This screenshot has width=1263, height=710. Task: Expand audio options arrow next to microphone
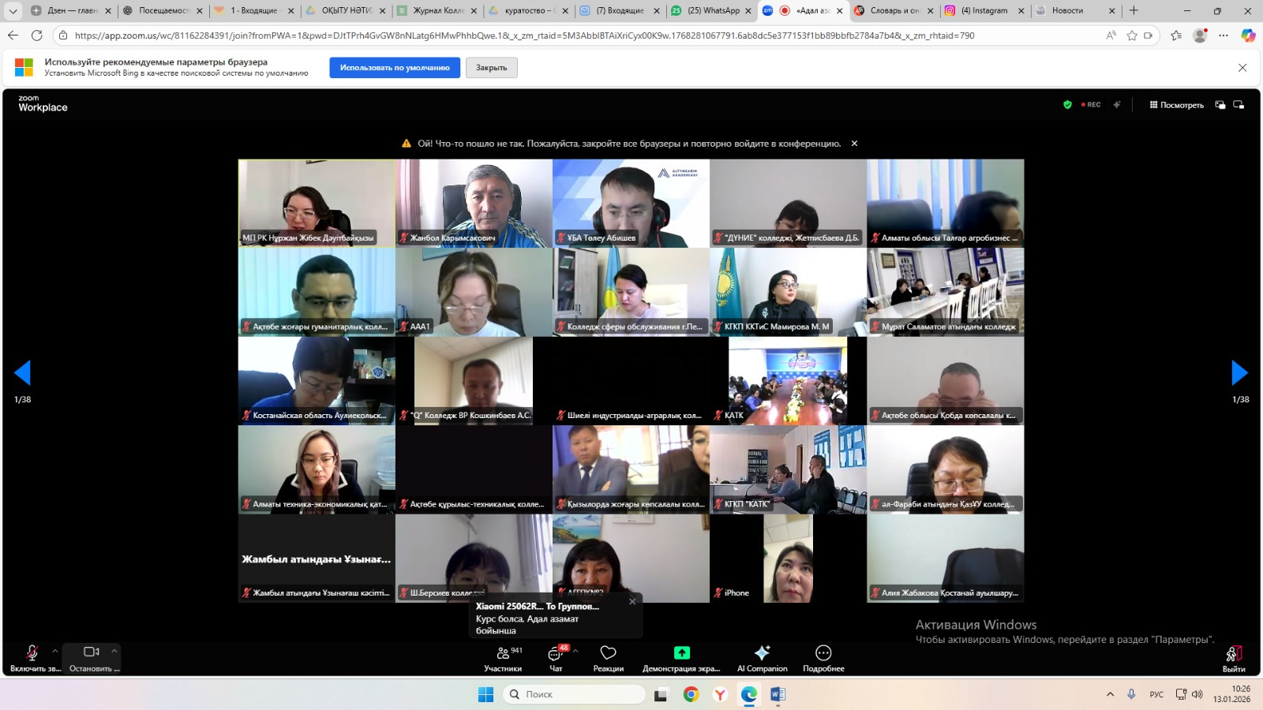tap(55, 651)
